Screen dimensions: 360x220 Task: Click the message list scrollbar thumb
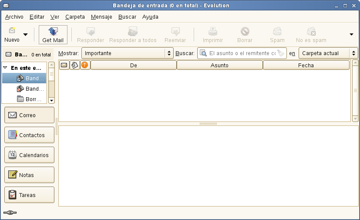355,91
